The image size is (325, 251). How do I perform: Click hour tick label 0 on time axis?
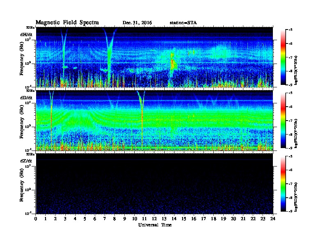click(x=36, y=219)
